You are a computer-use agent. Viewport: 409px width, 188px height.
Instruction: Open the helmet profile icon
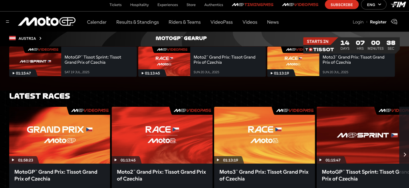click(394, 22)
